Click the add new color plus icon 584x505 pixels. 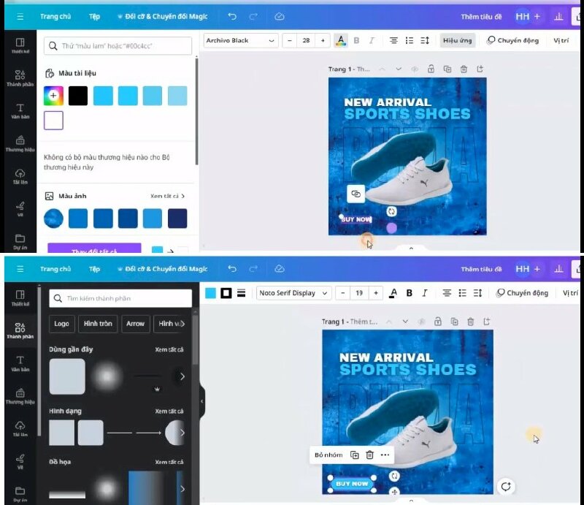point(53,96)
